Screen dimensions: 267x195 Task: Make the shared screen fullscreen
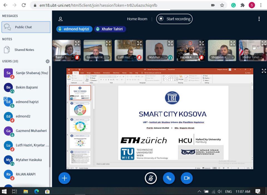(x=264, y=71)
